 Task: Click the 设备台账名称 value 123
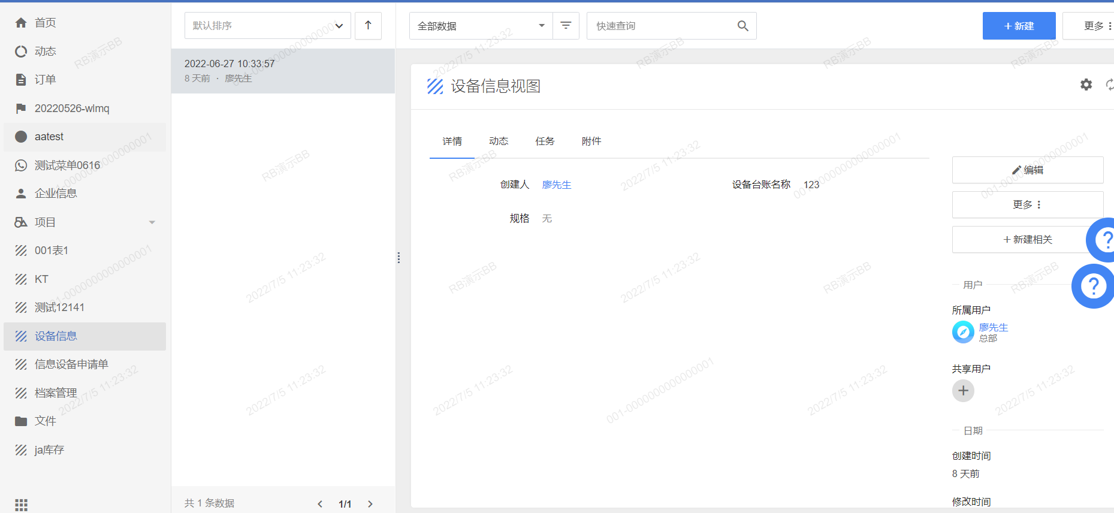click(x=811, y=185)
